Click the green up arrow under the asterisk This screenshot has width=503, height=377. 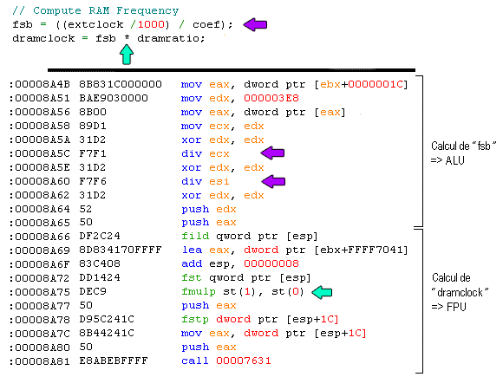(x=127, y=55)
